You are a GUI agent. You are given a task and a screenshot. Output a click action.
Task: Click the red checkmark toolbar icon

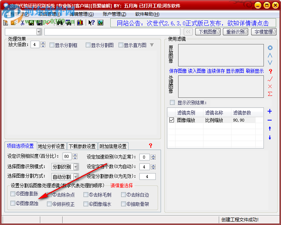(x=48, y=23)
